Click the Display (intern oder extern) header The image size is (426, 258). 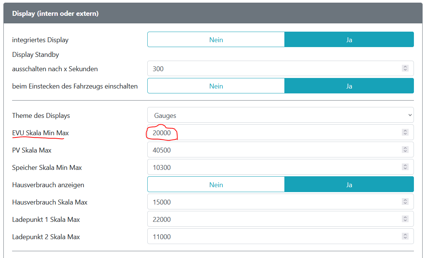click(55, 14)
